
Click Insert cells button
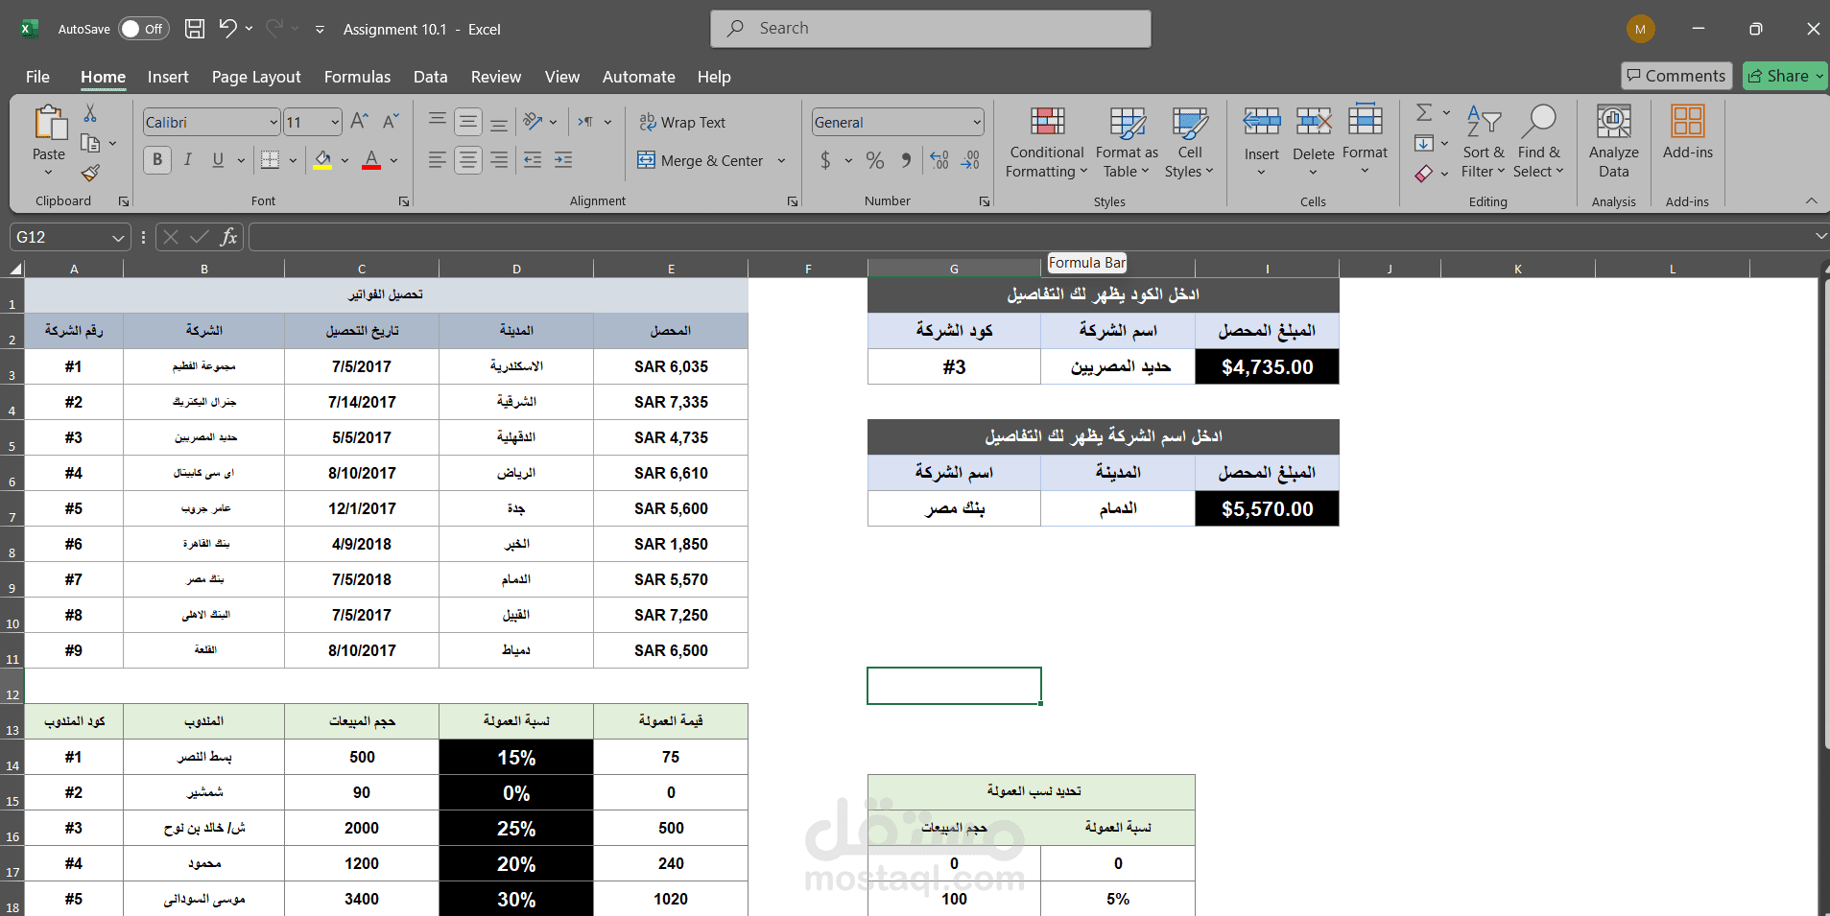click(1262, 142)
